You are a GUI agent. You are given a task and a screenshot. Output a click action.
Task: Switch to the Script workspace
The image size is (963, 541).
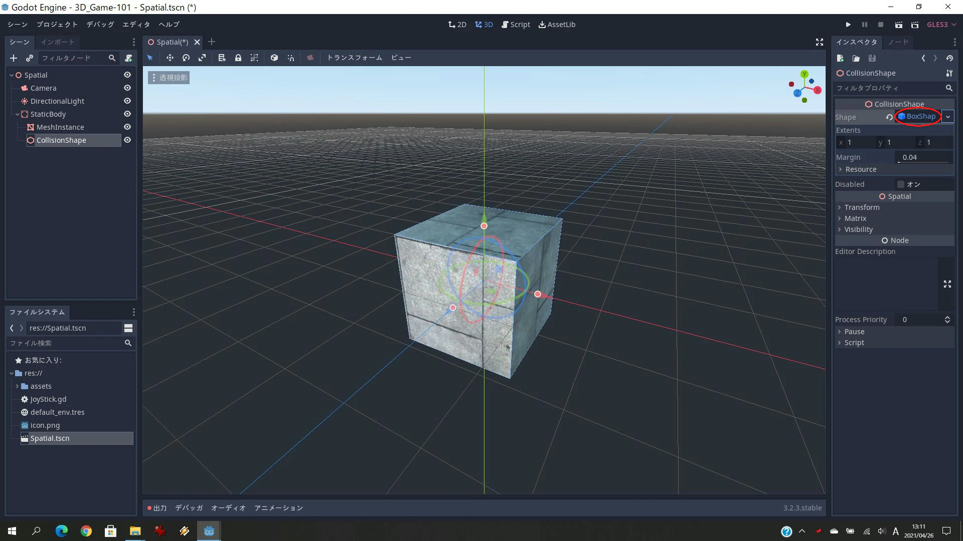pos(516,25)
